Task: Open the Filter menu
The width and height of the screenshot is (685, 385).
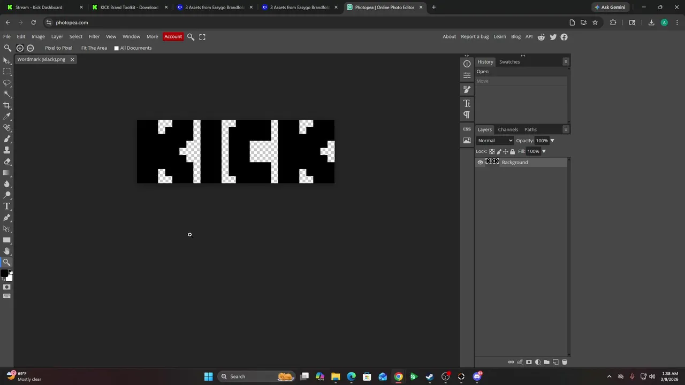Action: (x=94, y=37)
